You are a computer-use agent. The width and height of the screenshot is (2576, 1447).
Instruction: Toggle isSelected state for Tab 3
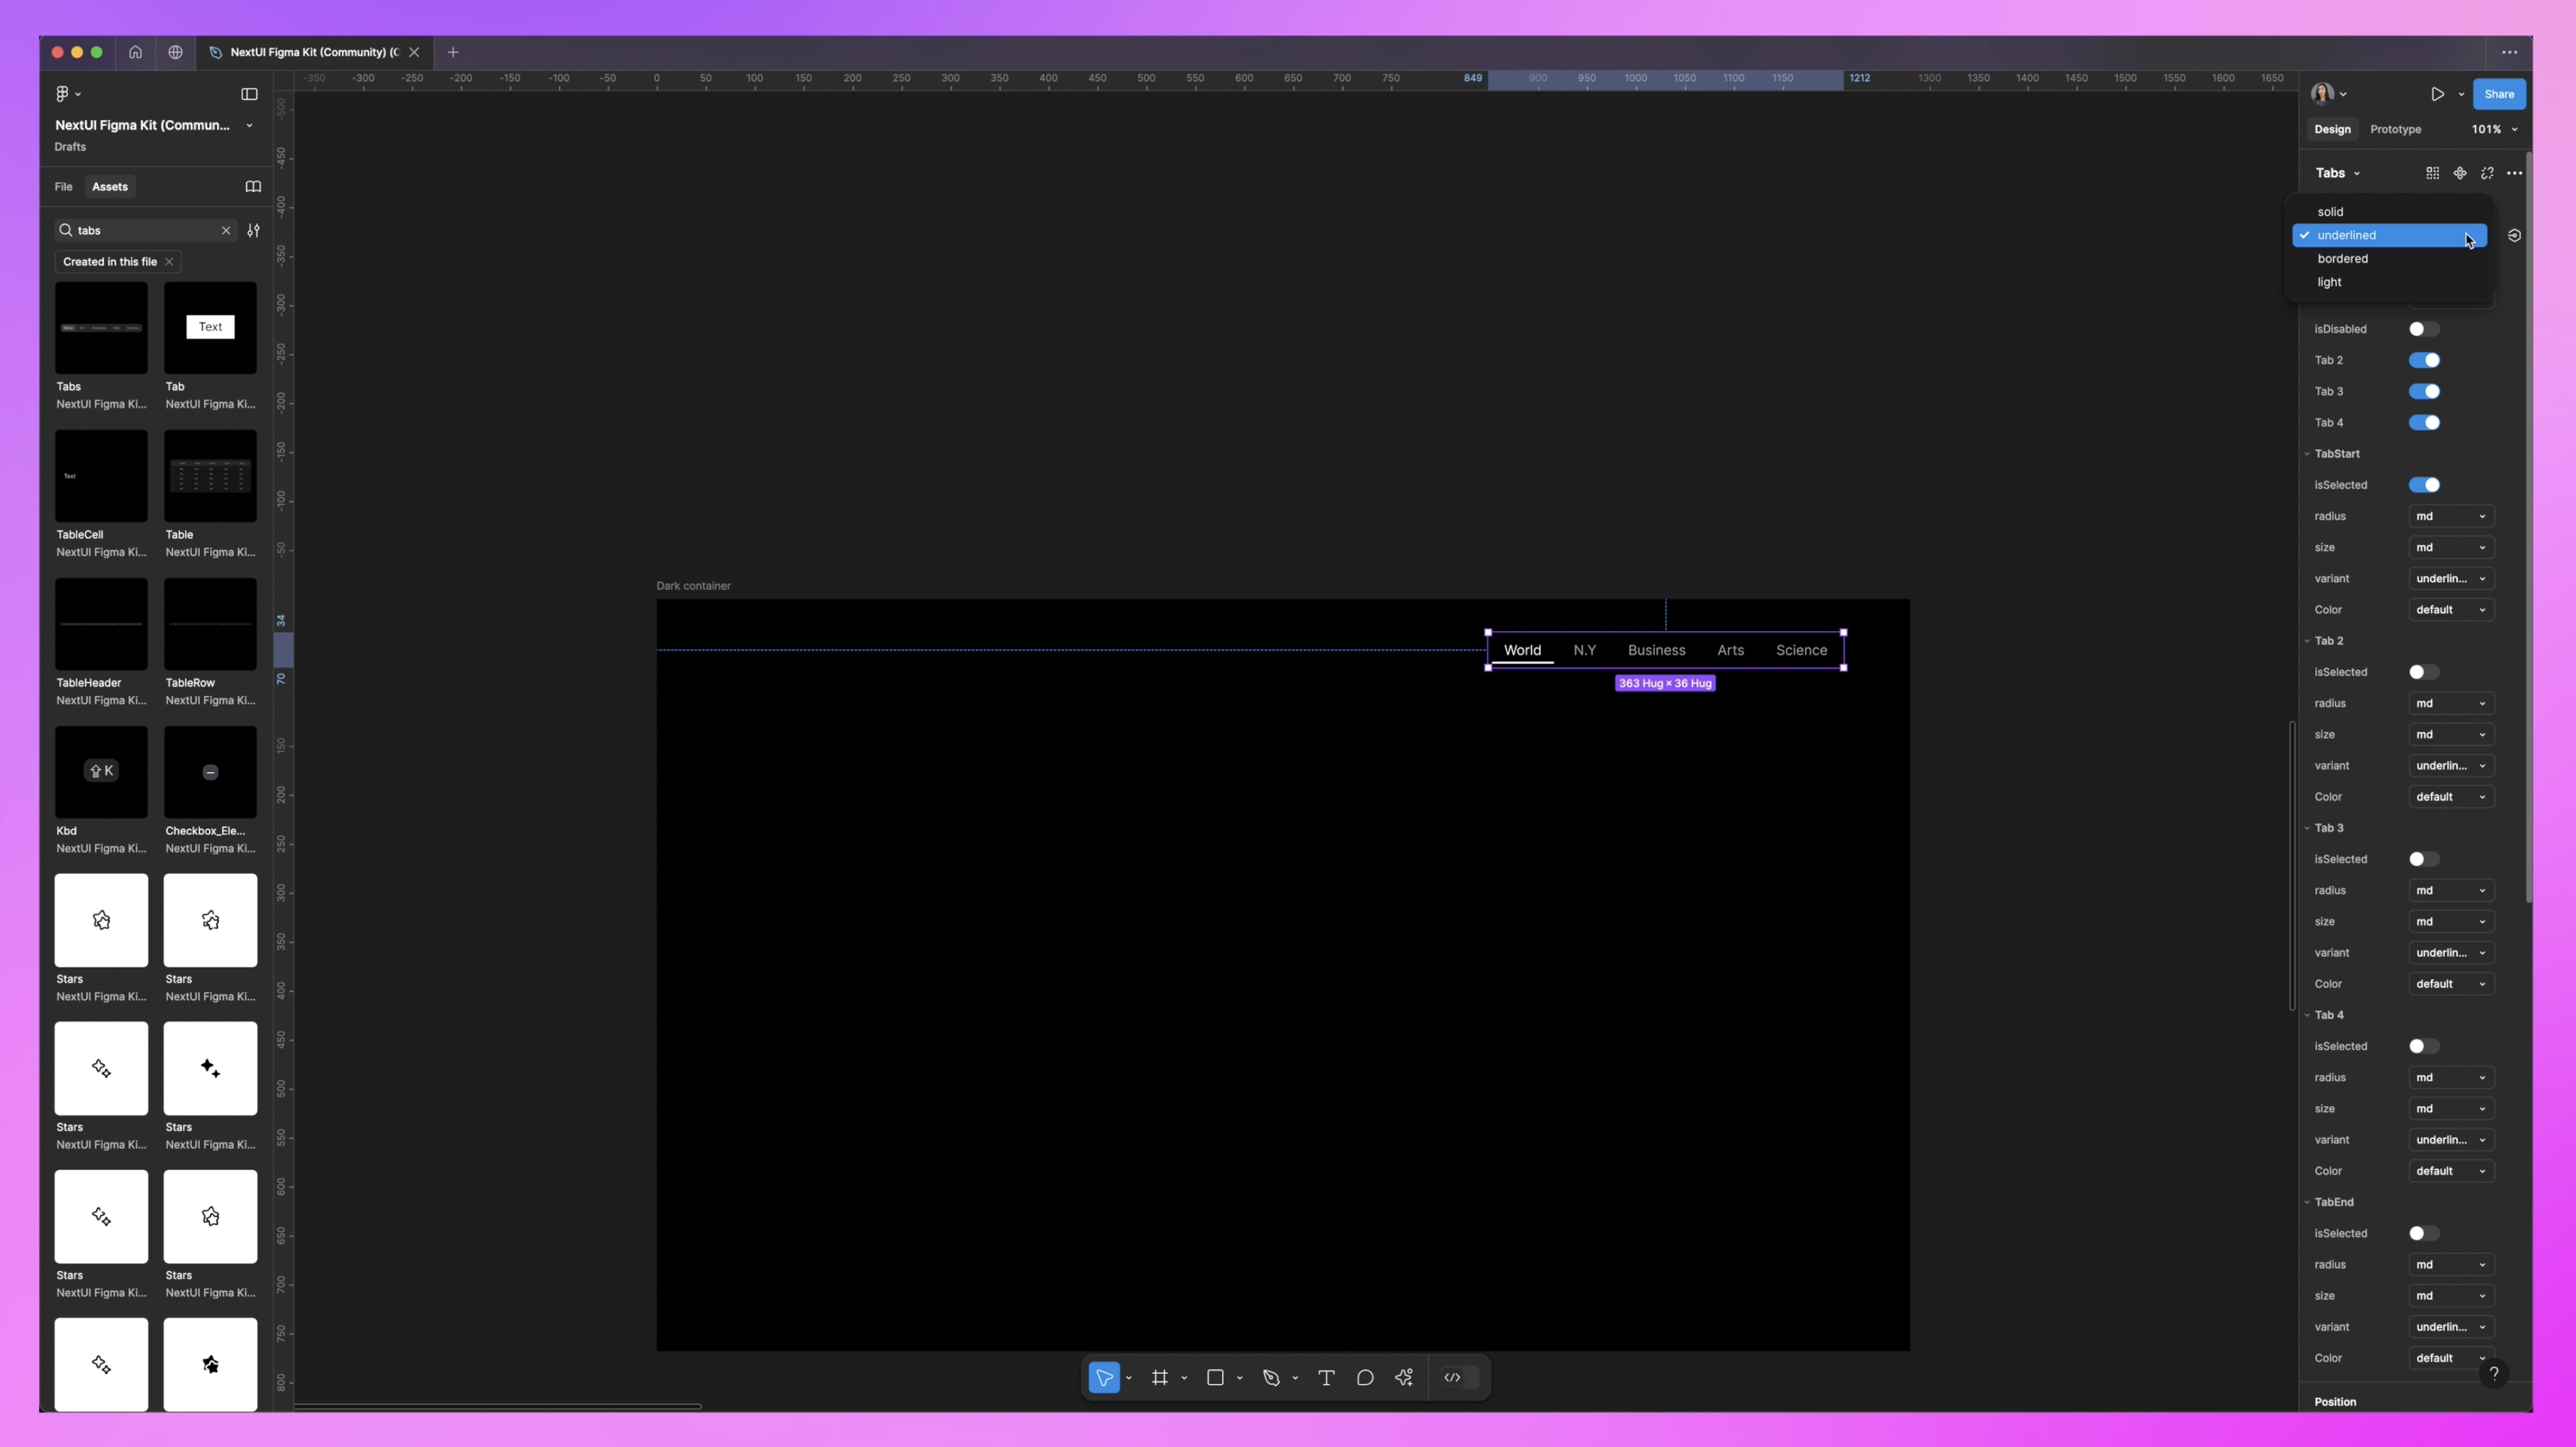[2422, 858]
